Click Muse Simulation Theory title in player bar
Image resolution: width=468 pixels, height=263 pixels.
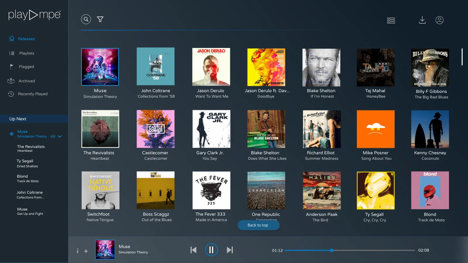pyautogui.click(x=133, y=249)
